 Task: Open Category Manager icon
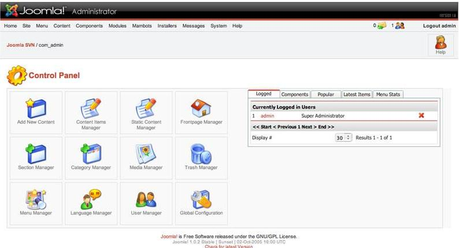click(x=91, y=154)
